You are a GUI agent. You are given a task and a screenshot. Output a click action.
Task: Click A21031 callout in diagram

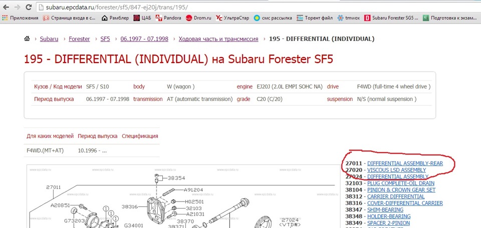pos(195,214)
